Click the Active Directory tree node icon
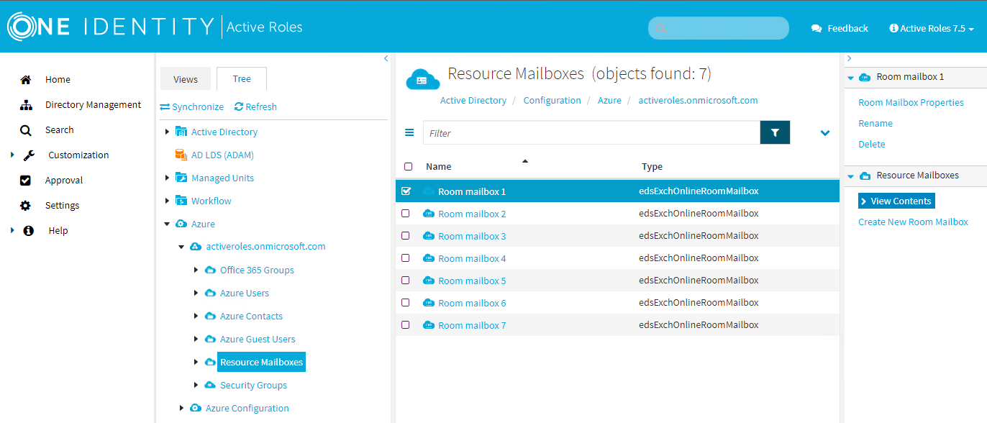The width and height of the screenshot is (987, 423). 181,132
